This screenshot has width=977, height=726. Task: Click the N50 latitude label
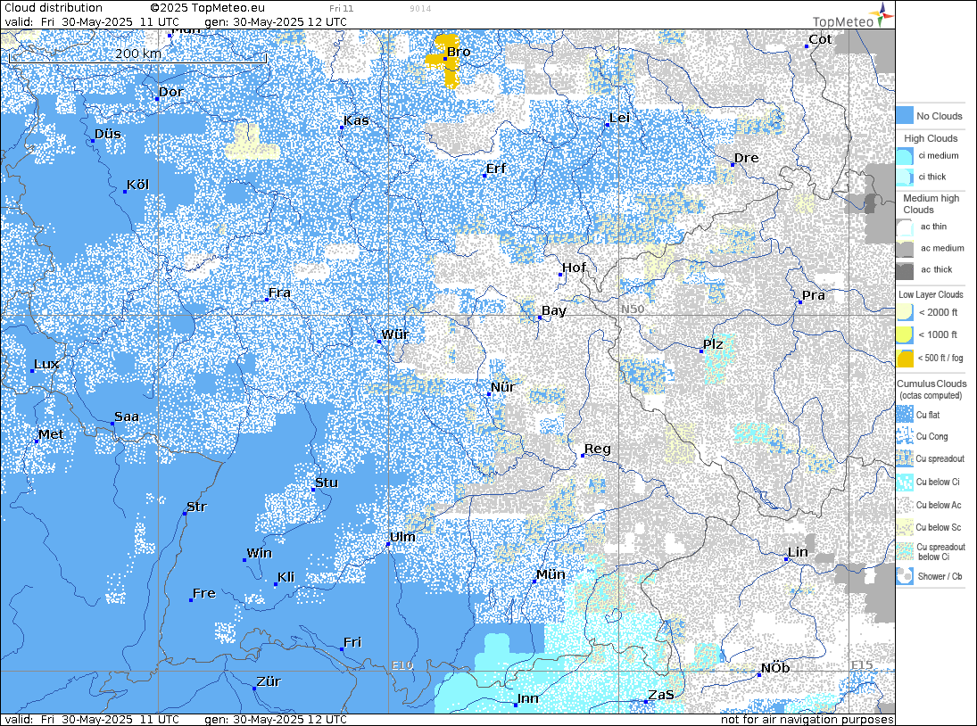pos(633,309)
